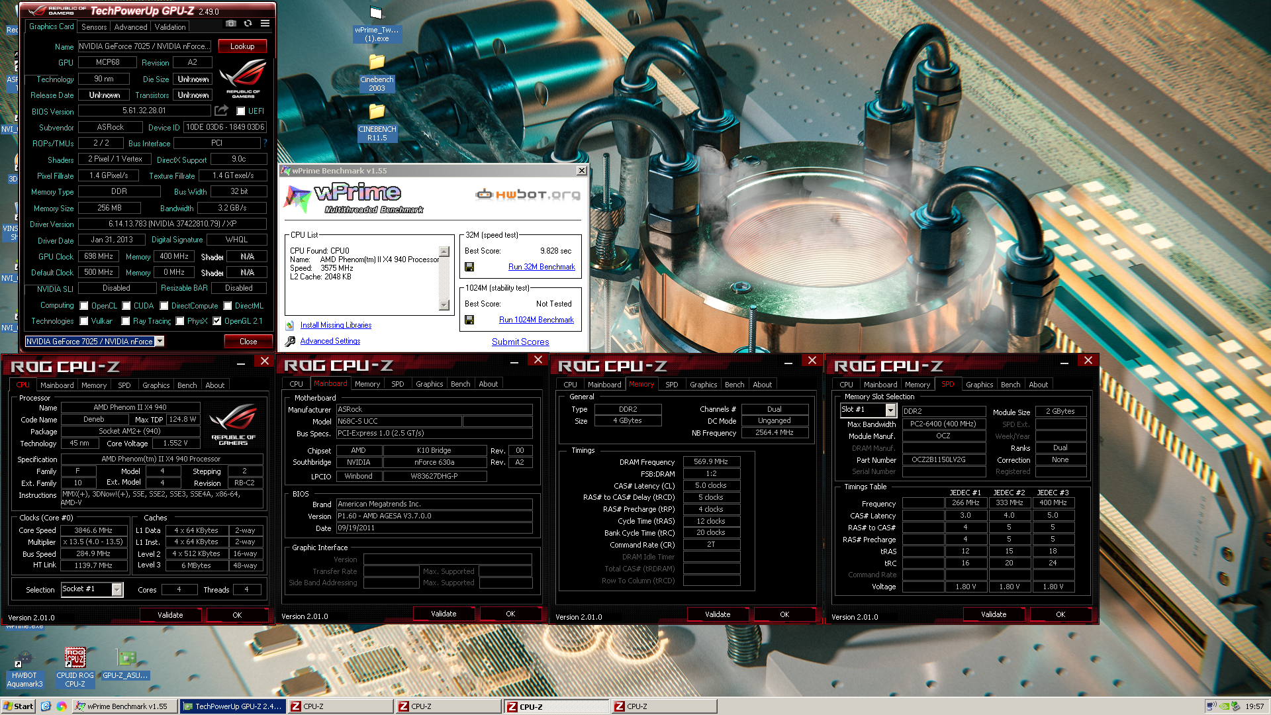The height and width of the screenshot is (715, 1271).
Task: Open CINEBENCH R11.5 desktop folder
Action: point(377,122)
